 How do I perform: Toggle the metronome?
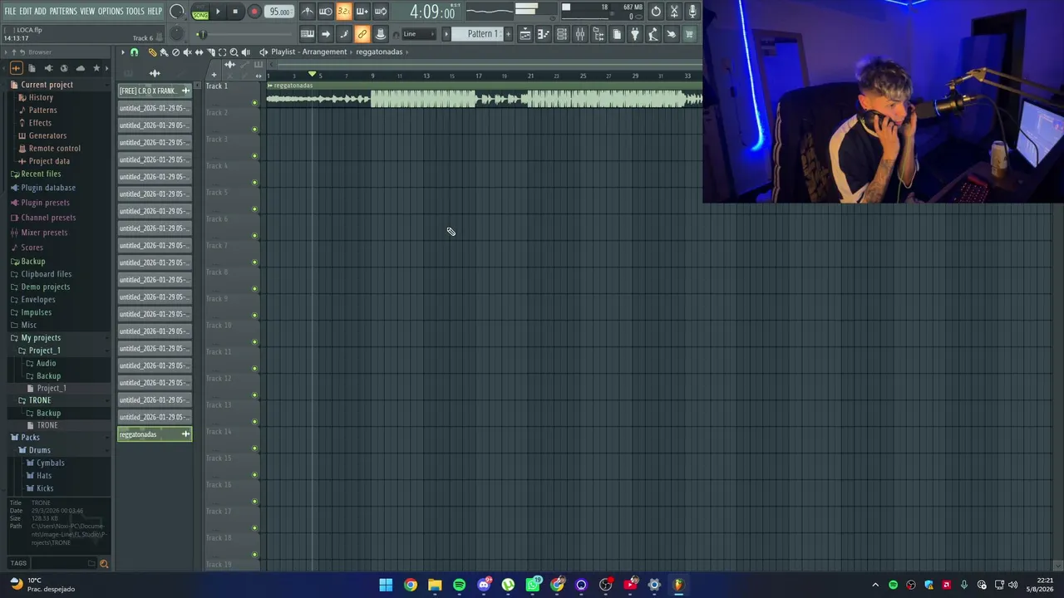tap(308, 12)
